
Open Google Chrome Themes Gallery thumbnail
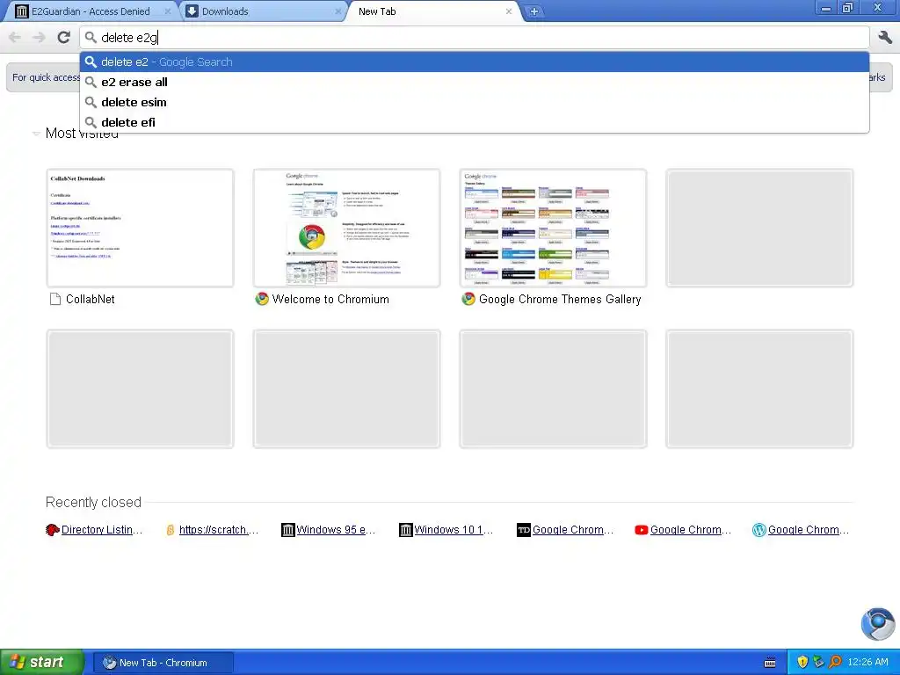click(554, 228)
